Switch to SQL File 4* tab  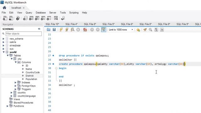[71, 24]
